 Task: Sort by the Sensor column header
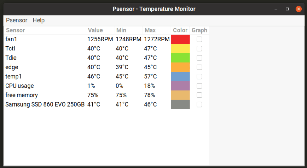coord(45,30)
